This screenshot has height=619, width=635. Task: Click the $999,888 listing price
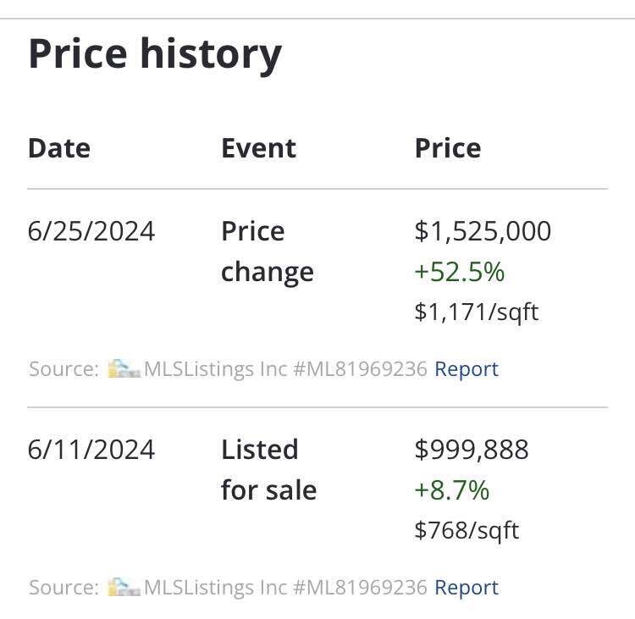pos(472,450)
